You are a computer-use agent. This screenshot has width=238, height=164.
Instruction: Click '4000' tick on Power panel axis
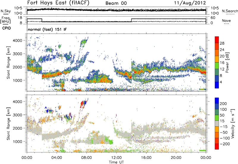tap(18, 41)
